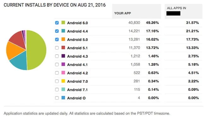Uncheck the Android 4.4 checkbox
The height and width of the screenshot is (118, 204).
57,31
